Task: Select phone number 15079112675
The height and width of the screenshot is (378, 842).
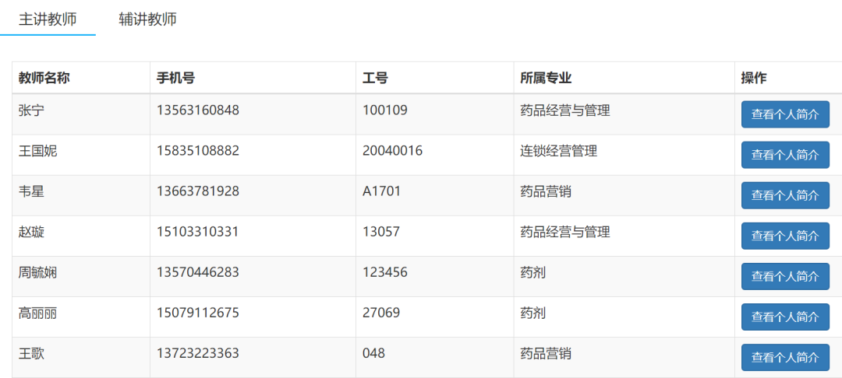Action: [197, 313]
